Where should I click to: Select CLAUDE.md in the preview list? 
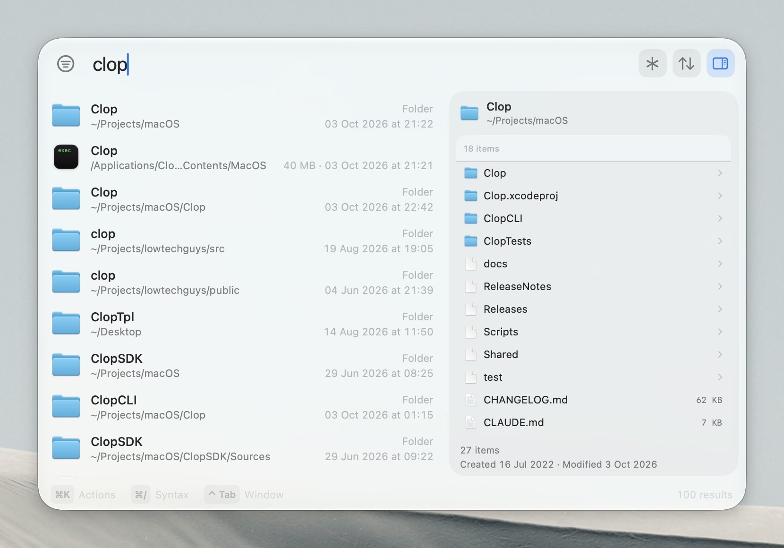(x=594, y=422)
